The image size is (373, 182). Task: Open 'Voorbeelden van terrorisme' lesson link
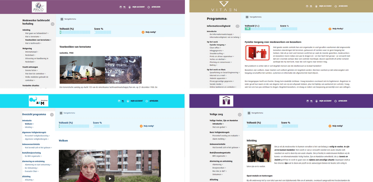pyautogui.click(x=38, y=40)
